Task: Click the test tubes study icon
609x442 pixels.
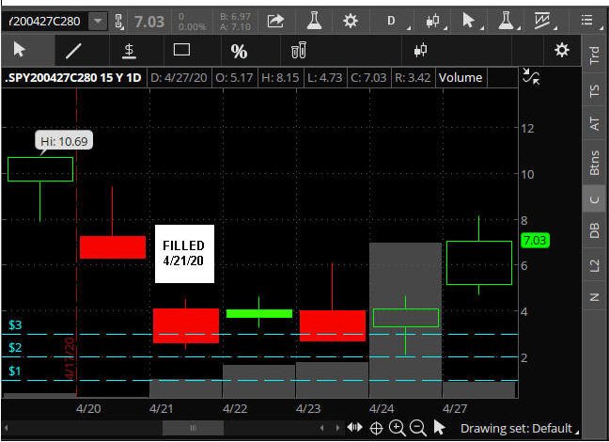Action: point(299,51)
